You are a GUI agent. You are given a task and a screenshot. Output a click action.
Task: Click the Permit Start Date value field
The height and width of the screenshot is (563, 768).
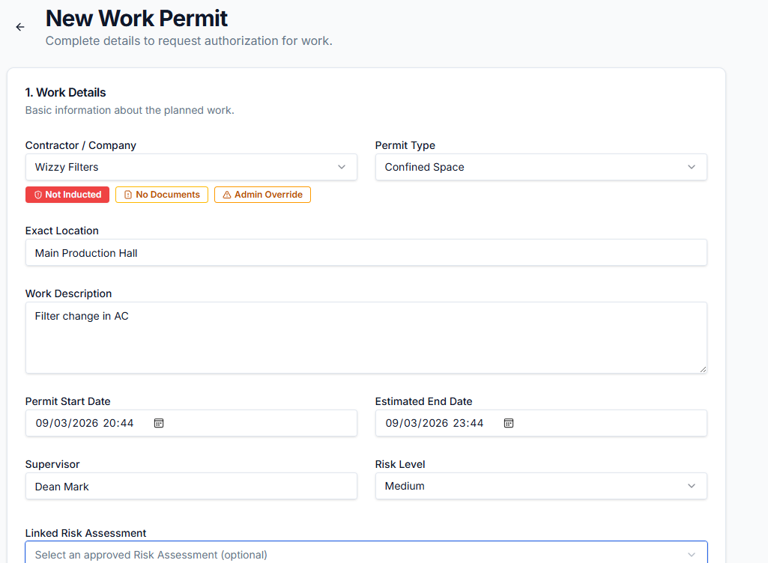point(191,423)
